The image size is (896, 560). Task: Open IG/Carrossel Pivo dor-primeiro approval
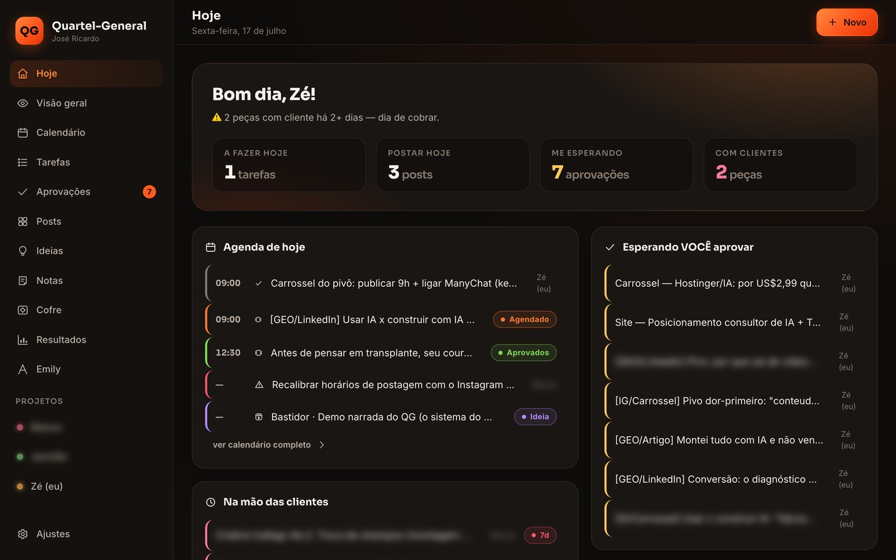[734, 401]
